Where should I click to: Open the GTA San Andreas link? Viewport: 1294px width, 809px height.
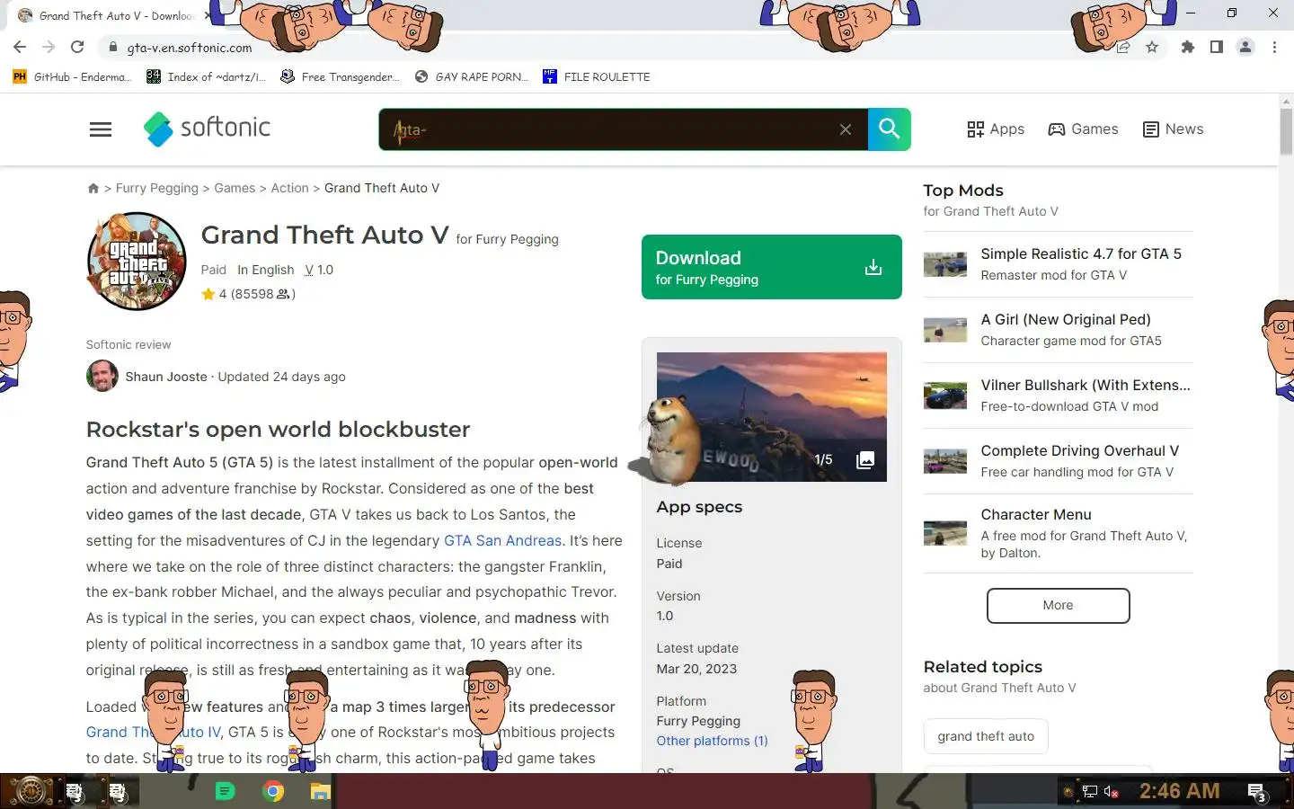click(x=502, y=540)
